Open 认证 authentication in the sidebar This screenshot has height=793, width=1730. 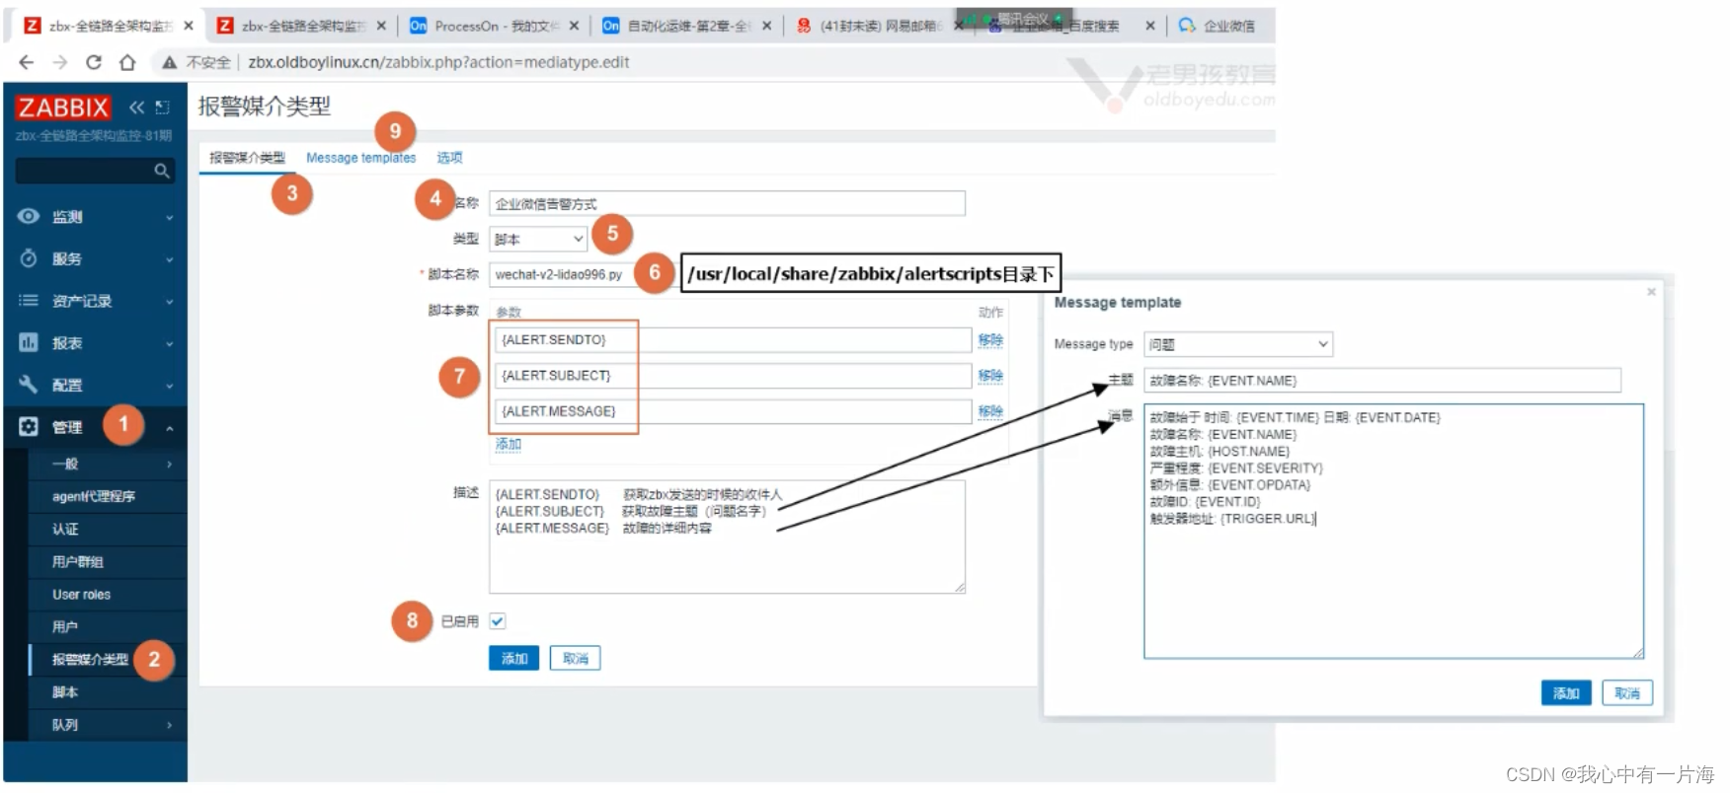(65, 529)
